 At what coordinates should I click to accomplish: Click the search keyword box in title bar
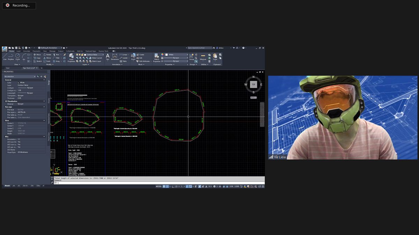(200, 48)
